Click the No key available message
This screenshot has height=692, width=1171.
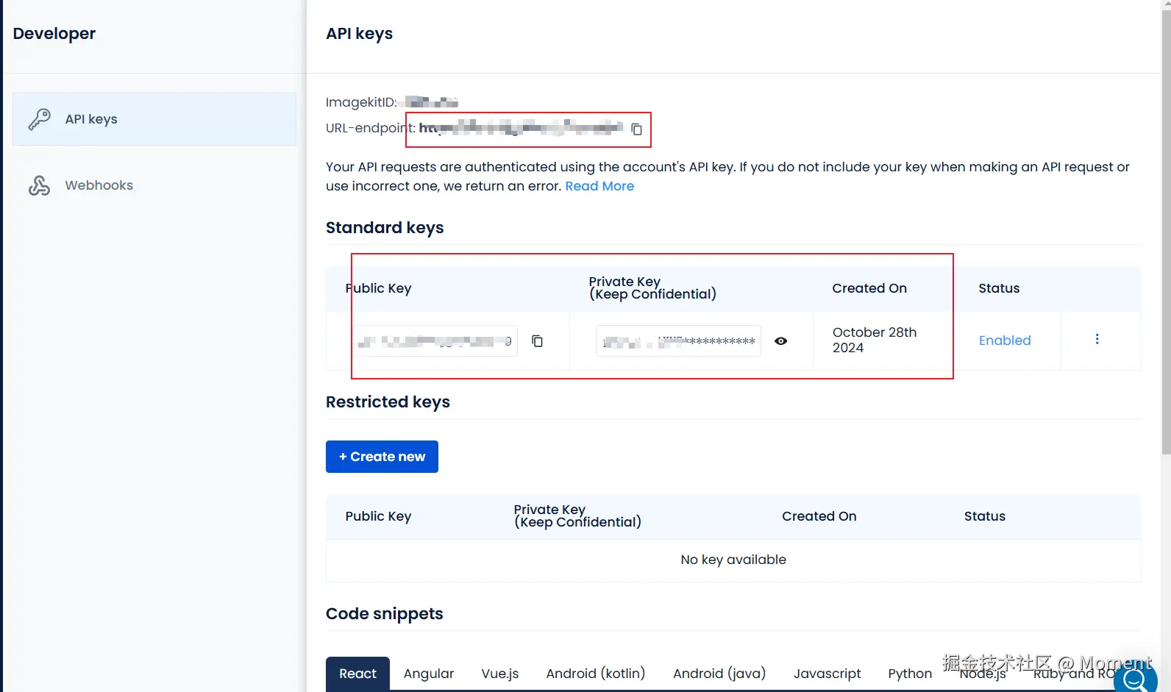point(733,560)
